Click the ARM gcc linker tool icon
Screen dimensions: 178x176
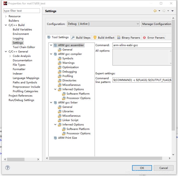pos(55,102)
